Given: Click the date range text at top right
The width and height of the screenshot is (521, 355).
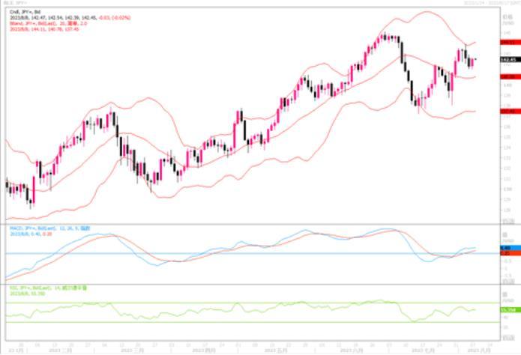Looking at the screenshot, I should (491, 3).
